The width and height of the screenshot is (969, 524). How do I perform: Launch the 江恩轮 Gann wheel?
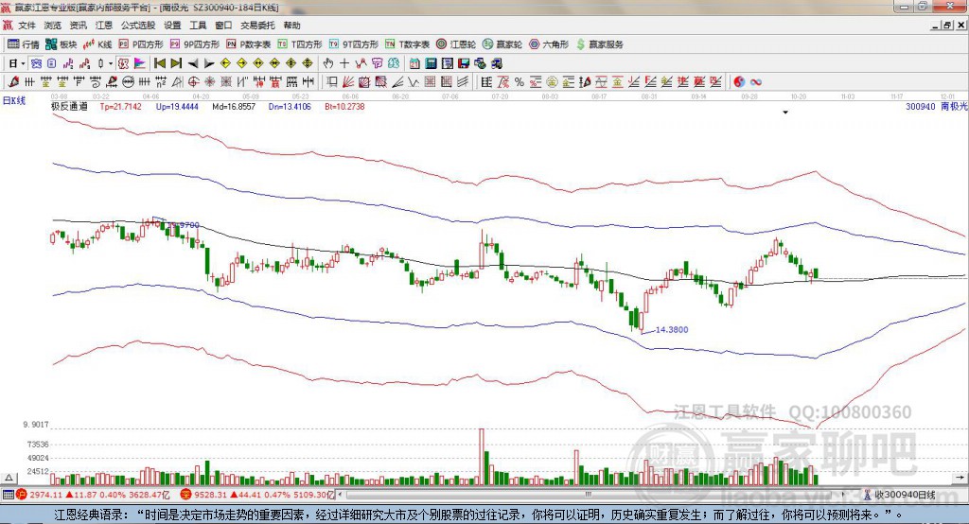click(x=456, y=44)
